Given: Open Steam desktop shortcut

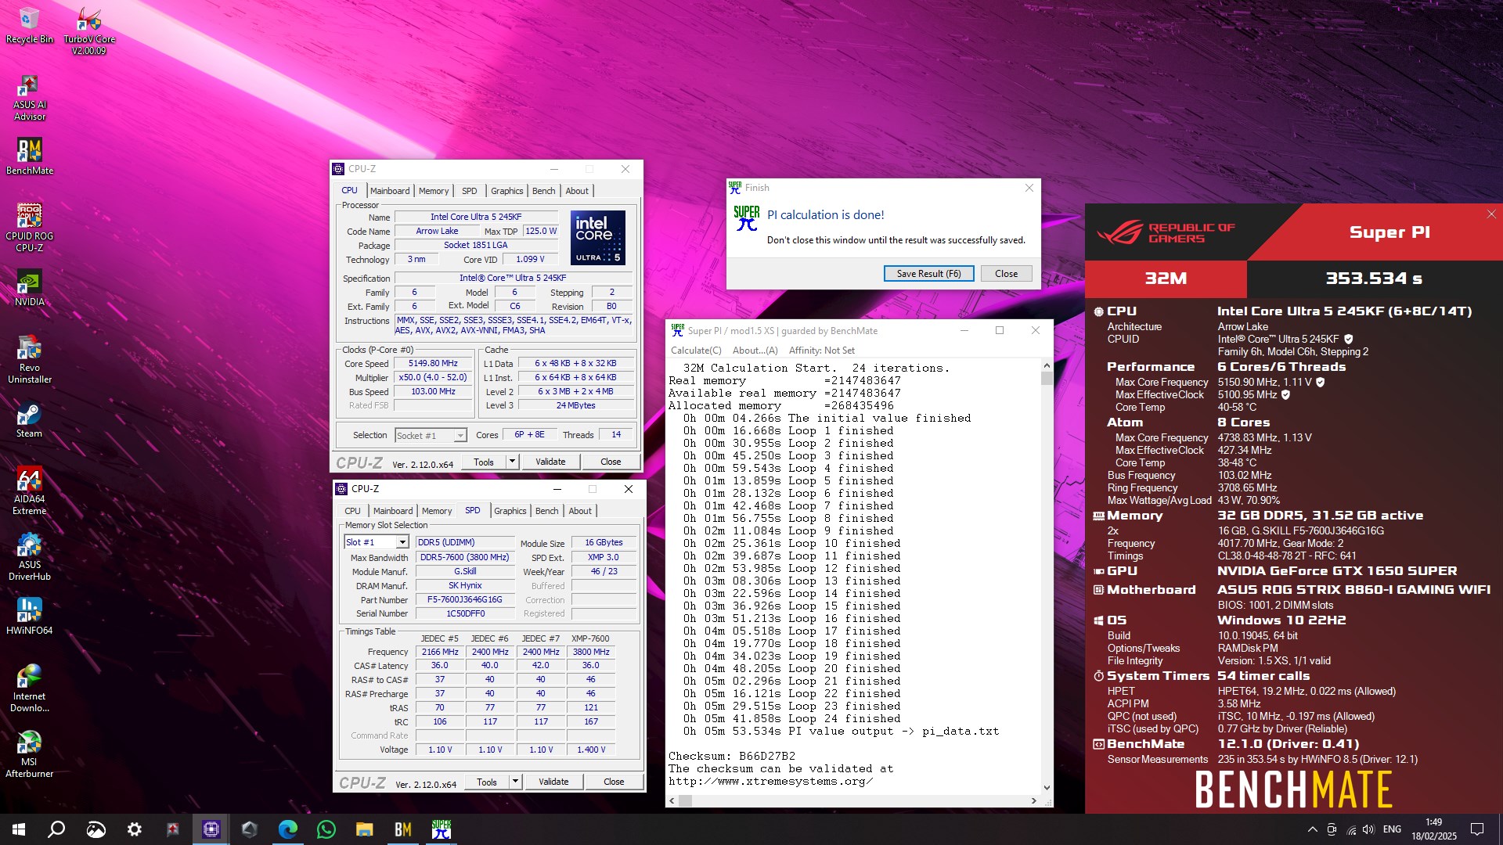Looking at the screenshot, I should coord(29,419).
